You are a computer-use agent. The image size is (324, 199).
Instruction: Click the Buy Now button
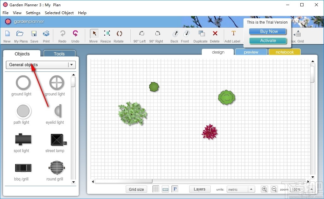coord(267,31)
